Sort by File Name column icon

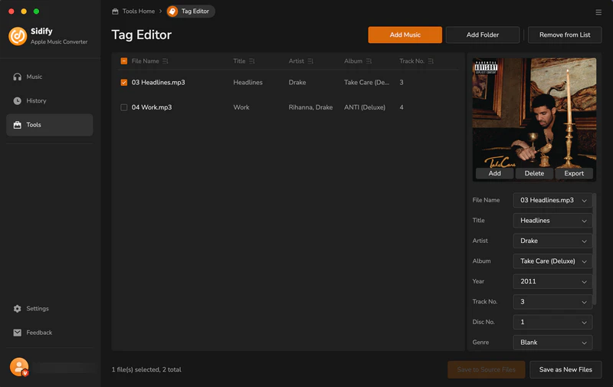(x=166, y=61)
